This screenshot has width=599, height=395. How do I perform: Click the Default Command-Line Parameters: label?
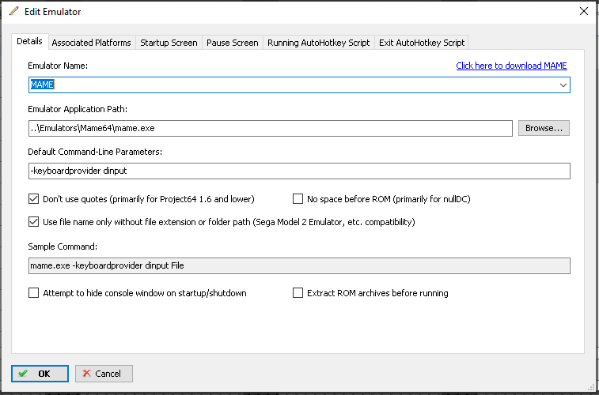[x=95, y=152]
